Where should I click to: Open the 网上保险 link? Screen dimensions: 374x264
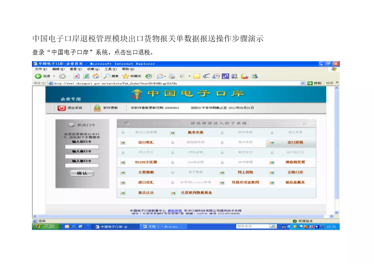(245, 172)
